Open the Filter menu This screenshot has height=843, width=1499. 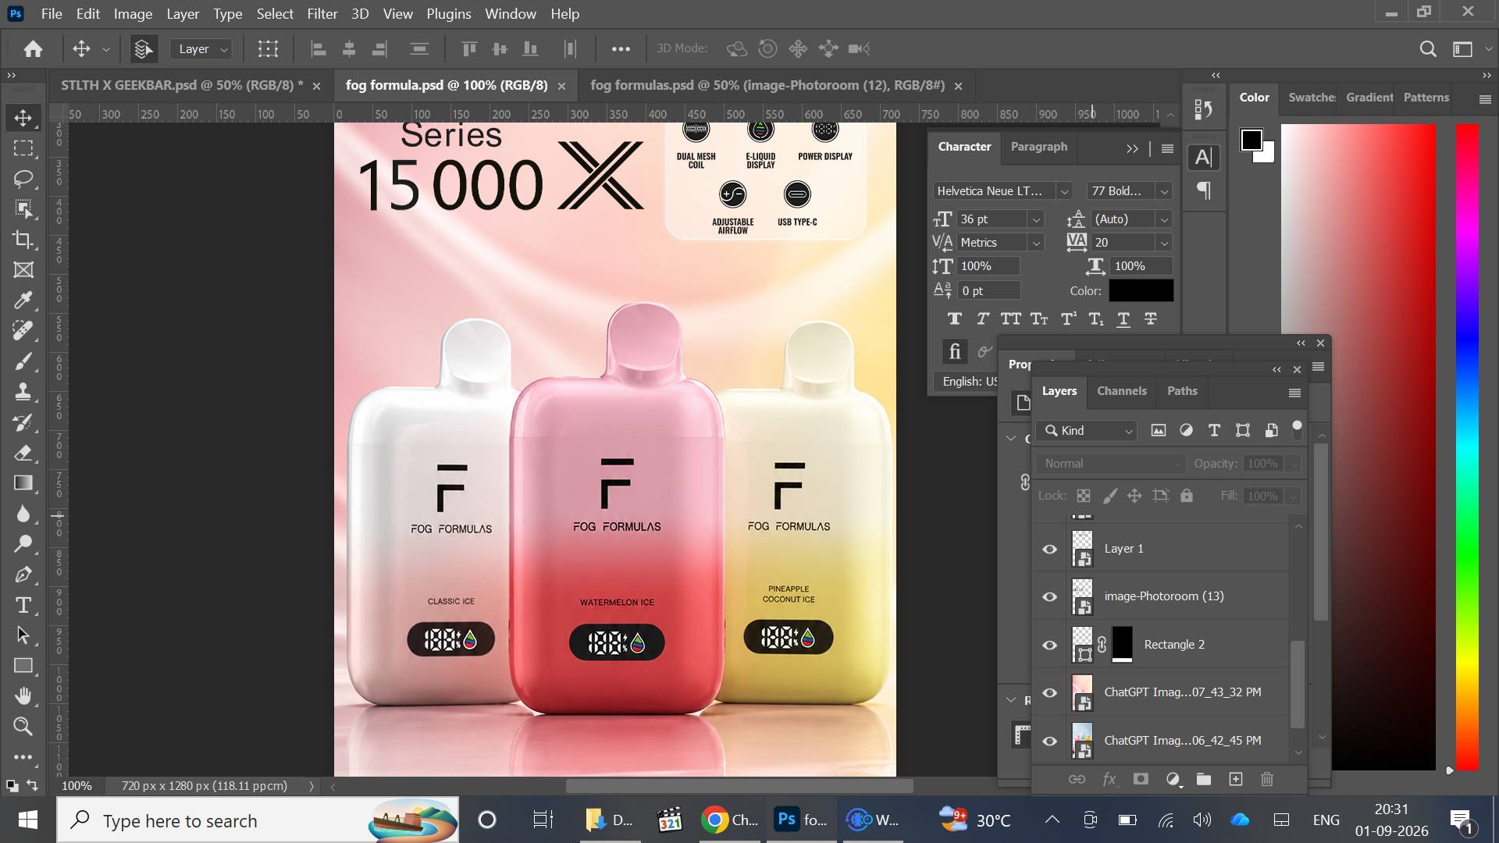322,14
